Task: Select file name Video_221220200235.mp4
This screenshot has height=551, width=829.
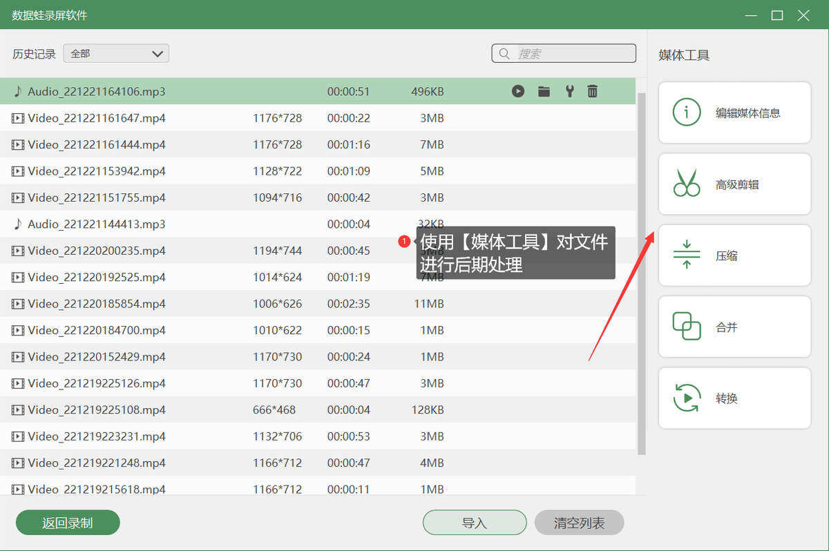Action: (97, 251)
